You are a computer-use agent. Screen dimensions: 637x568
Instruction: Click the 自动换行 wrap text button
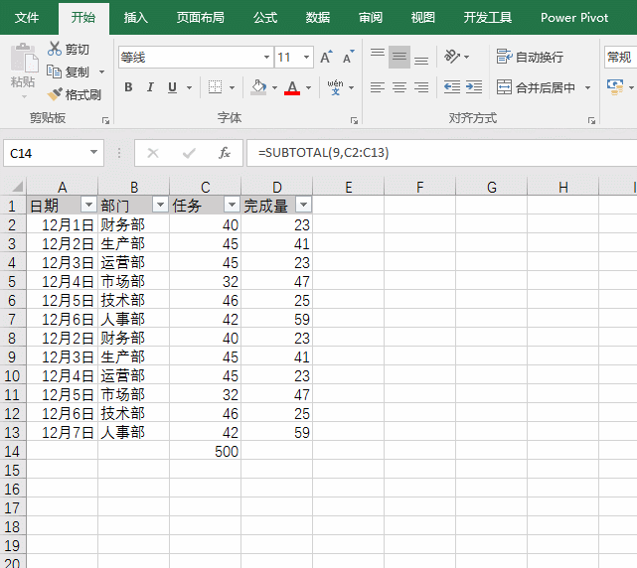530,57
